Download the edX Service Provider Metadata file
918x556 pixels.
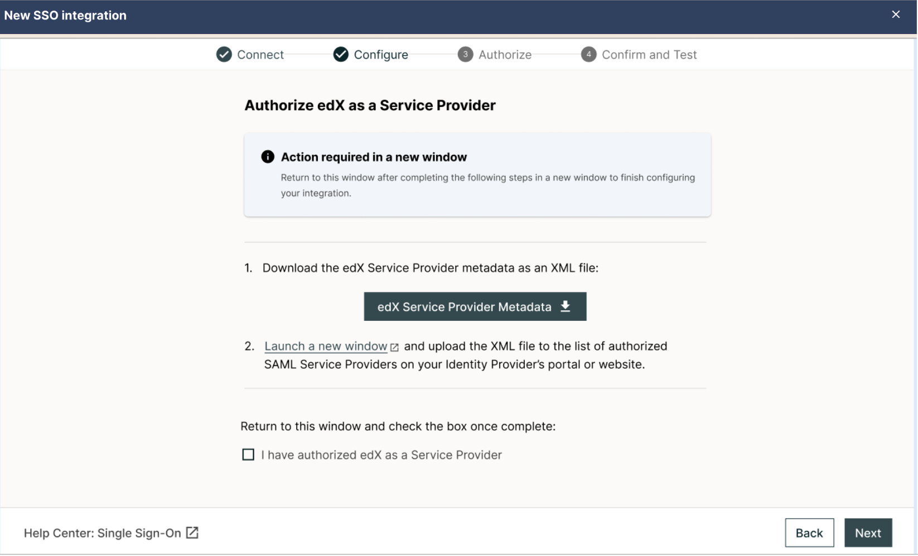475,306
